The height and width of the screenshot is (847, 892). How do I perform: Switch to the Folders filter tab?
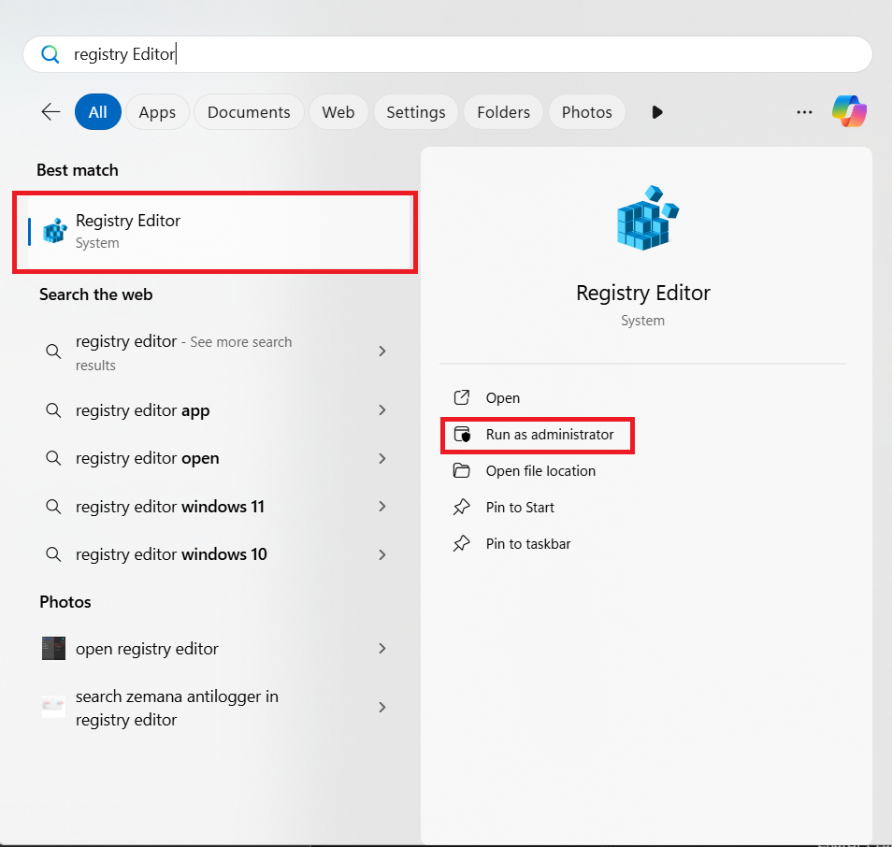pos(503,111)
